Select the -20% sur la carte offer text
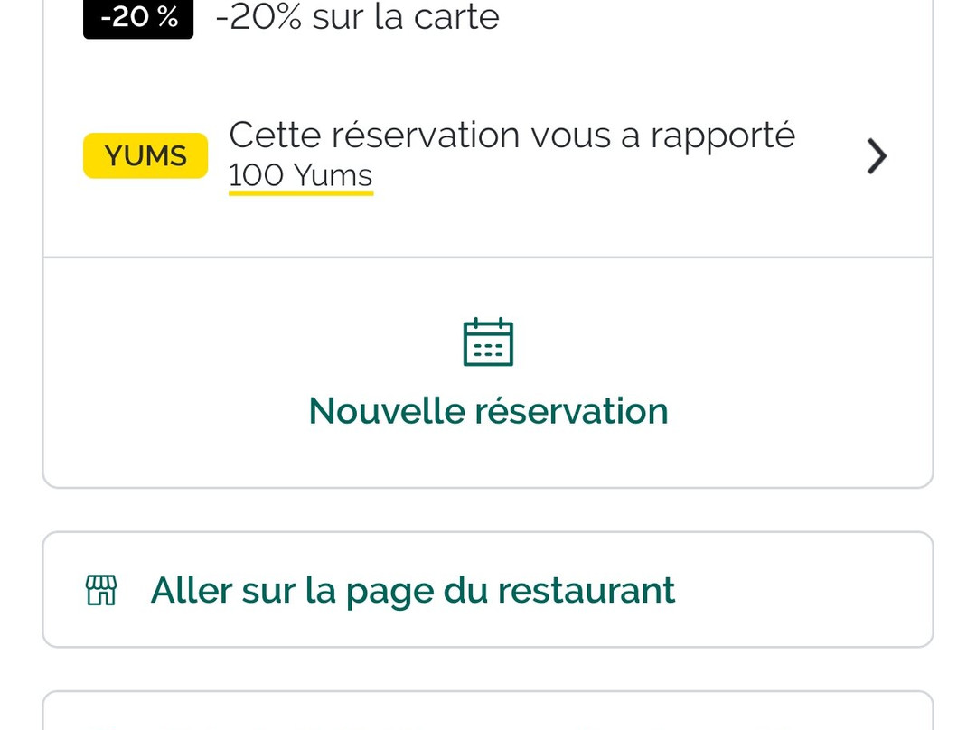This screenshot has height=730, width=976. [357, 17]
